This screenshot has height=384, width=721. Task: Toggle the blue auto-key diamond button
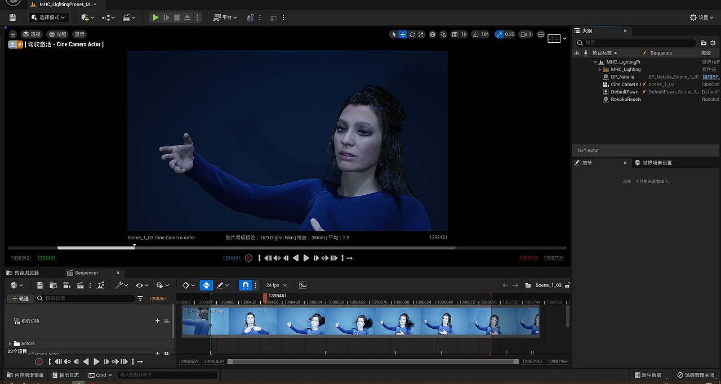pyautogui.click(x=206, y=285)
